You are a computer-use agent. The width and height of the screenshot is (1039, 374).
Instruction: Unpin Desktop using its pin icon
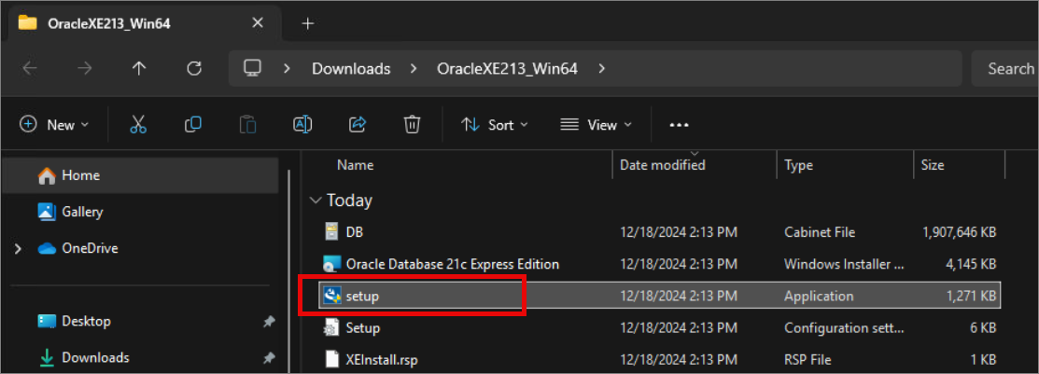[x=268, y=322]
